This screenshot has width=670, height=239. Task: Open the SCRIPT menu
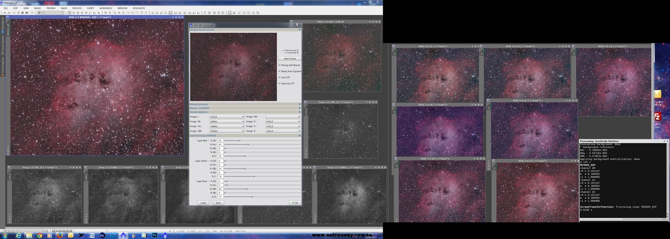point(91,8)
